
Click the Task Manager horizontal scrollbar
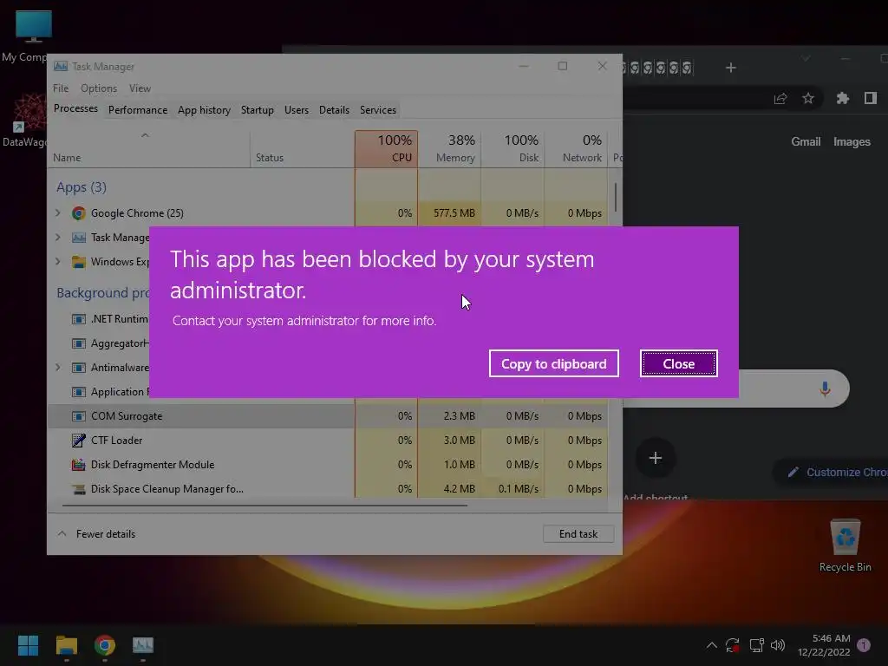pyautogui.click(x=265, y=506)
